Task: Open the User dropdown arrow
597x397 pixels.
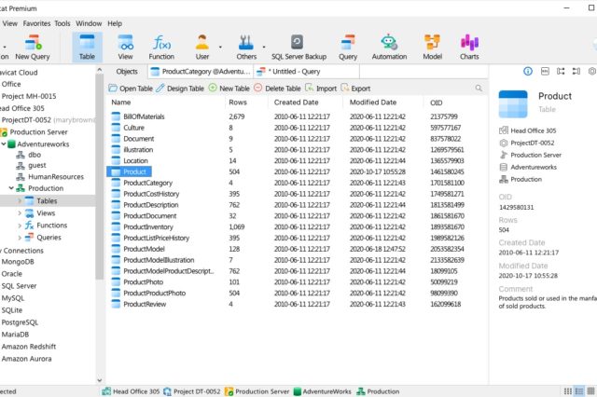Action: point(220,48)
